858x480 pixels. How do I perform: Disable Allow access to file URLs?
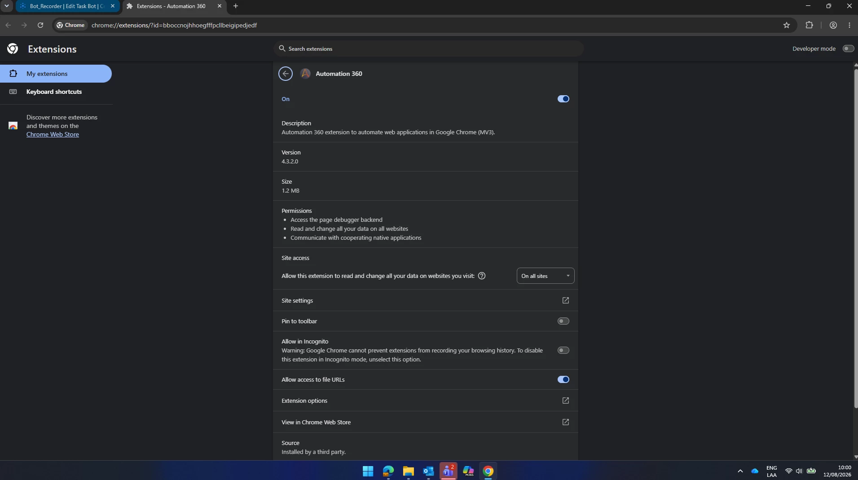[x=563, y=379]
